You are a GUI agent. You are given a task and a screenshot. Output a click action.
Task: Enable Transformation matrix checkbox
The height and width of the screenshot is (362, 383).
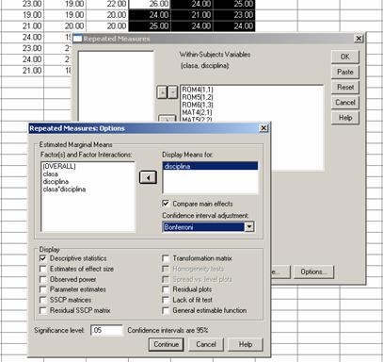pyautogui.click(x=166, y=258)
